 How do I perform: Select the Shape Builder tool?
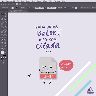pos(2,35)
